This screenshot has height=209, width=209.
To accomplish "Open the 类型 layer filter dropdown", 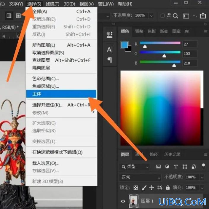I will pos(135,167).
